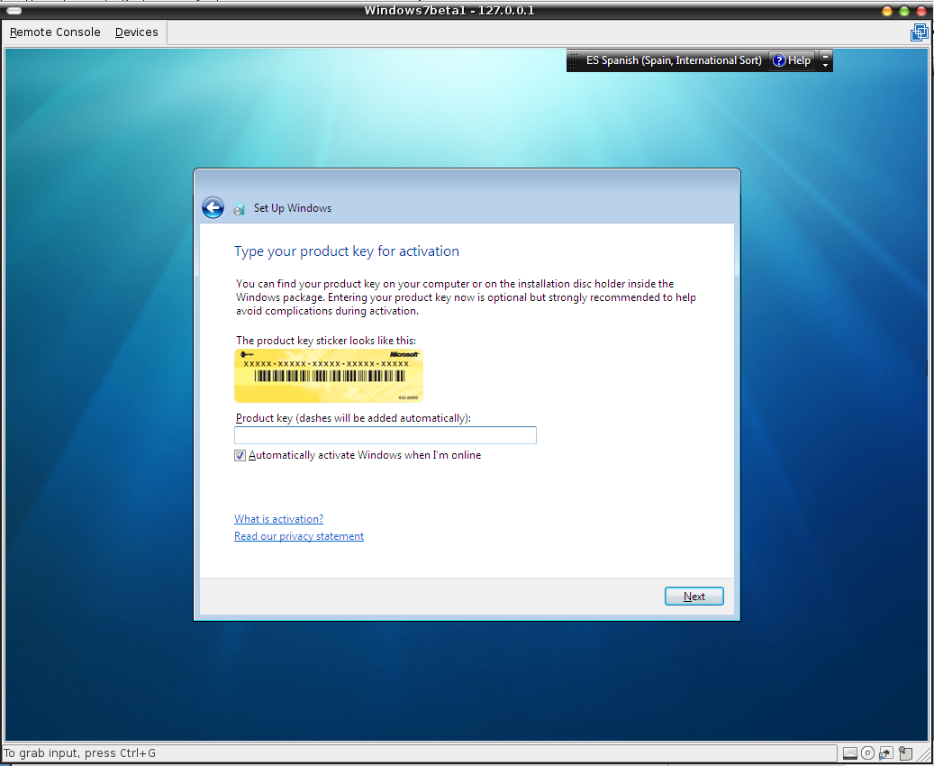Click the red close window button
Image resolution: width=934 pixels, height=766 pixels.
click(x=920, y=11)
